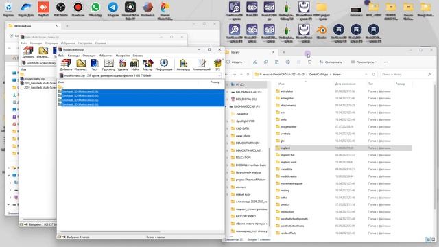Click the Rename icon in library Explorer toolbar
The image size is (439, 247).
click(288, 62)
